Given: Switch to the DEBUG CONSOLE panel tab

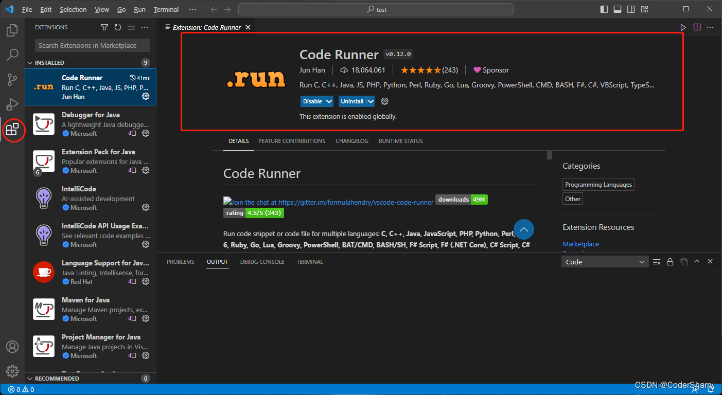Looking at the screenshot, I should point(262,262).
